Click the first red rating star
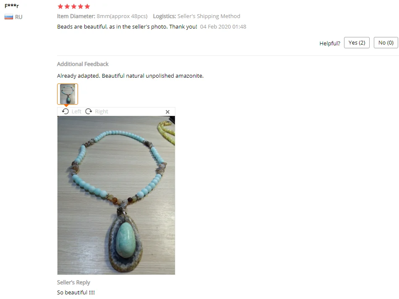Screen dimensions: 399x299 (x=60, y=6)
